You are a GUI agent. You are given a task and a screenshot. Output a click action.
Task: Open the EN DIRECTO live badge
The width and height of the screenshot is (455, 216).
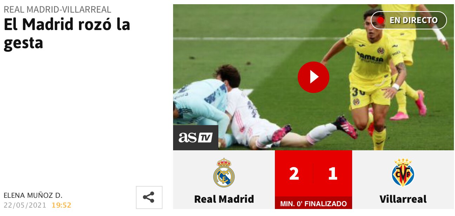409,20
